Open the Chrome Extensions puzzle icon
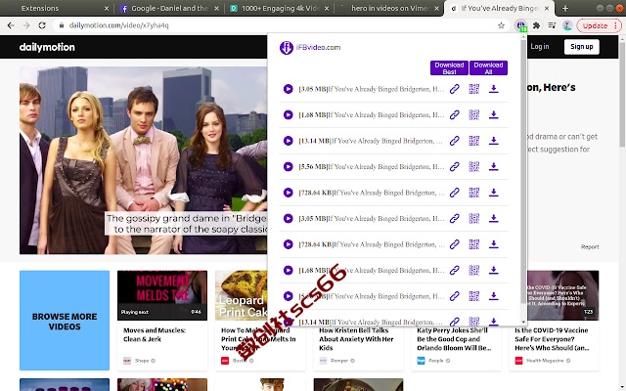 point(537,25)
